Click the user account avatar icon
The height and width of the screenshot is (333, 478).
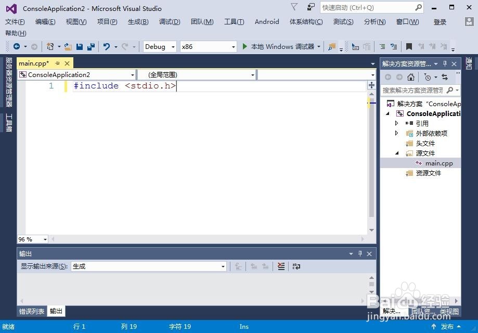pos(469,21)
